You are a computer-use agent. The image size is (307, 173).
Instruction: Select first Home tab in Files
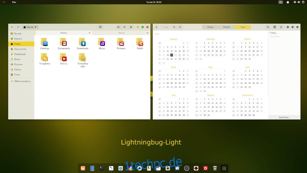click(x=64, y=33)
